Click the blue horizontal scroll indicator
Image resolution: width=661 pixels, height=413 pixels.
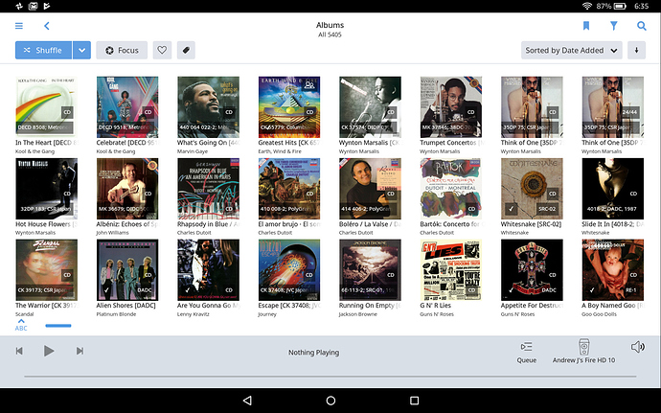(58, 326)
